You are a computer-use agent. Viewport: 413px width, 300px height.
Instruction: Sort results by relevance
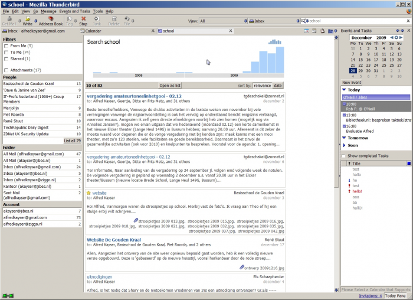(262, 86)
